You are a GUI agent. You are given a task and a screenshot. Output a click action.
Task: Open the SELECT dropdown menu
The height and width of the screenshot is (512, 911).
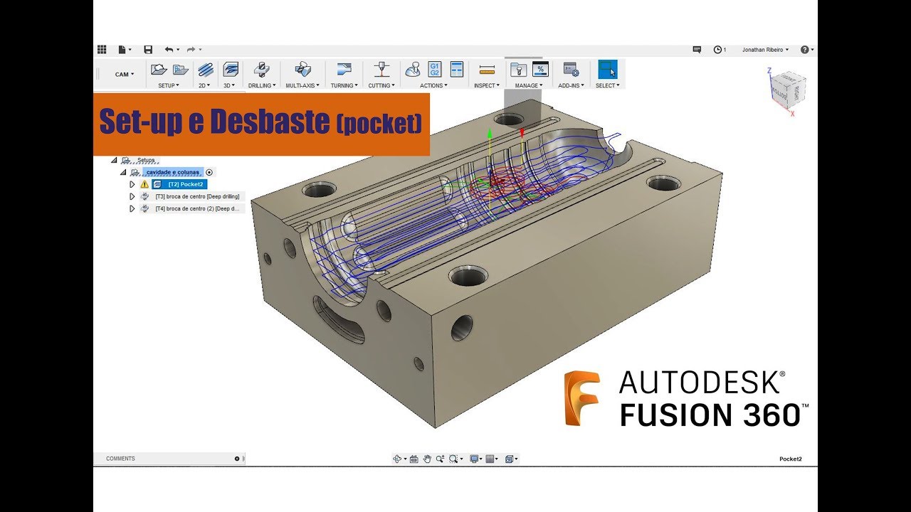[x=608, y=85]
